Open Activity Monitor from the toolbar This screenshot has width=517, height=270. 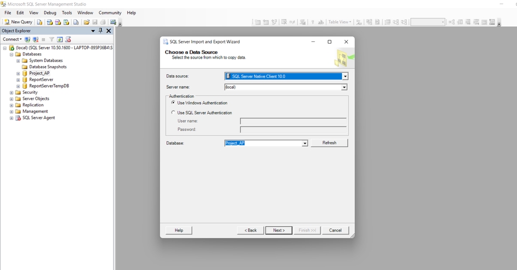pos(113,22)
